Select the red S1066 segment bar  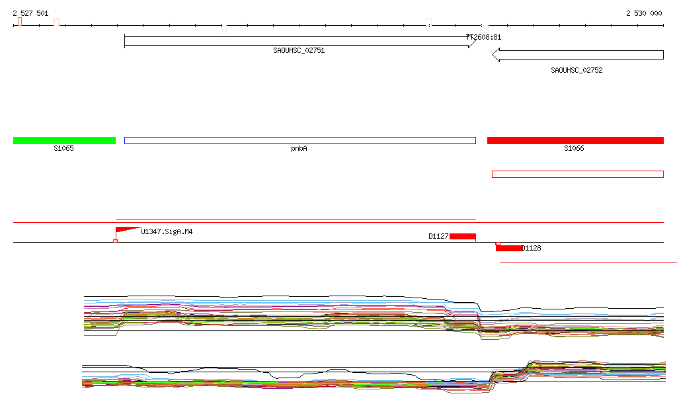[x=575, y=140]
